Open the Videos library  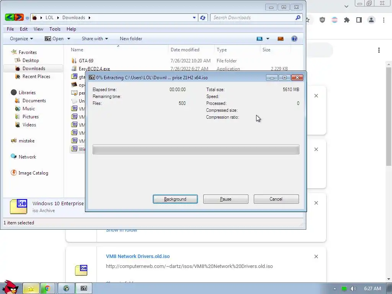[x=29, y=124]
